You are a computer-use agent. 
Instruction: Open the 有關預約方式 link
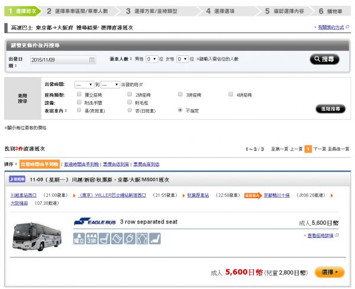tap(331, 27)
